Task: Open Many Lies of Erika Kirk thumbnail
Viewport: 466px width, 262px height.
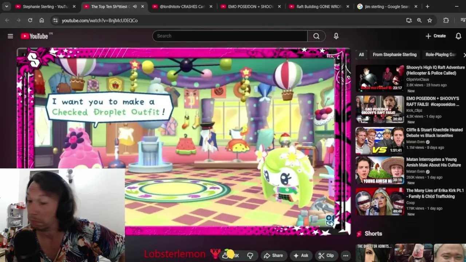Action: [x=380, y=202]
